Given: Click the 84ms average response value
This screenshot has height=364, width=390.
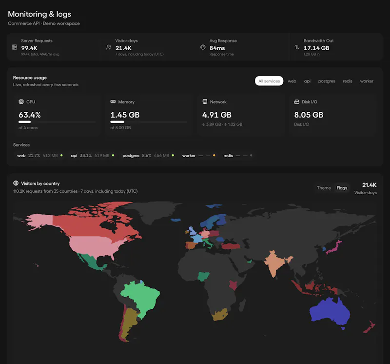Looking at the screenshot, I should 217,48.
